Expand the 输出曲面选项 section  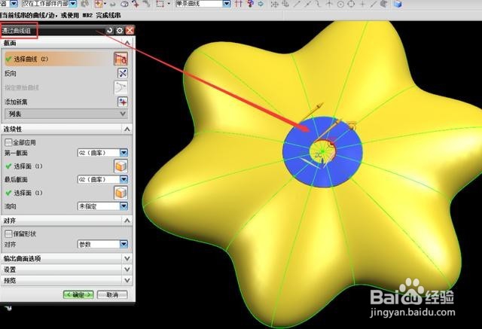(127, 259)
